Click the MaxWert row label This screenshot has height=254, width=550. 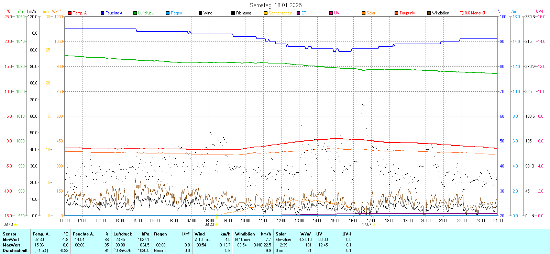[11, 245]
